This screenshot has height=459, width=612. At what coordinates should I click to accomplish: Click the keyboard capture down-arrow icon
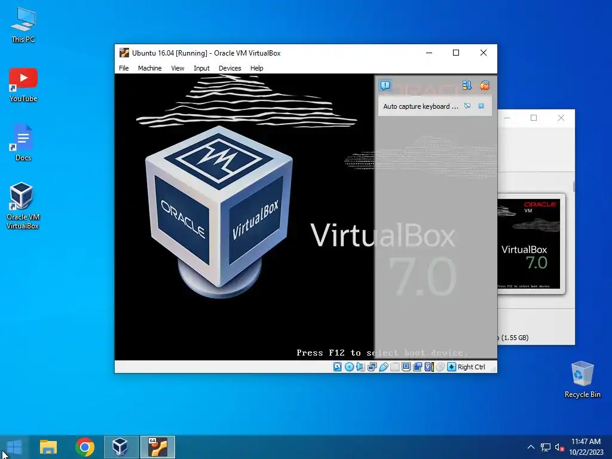[x=452, y=367]
